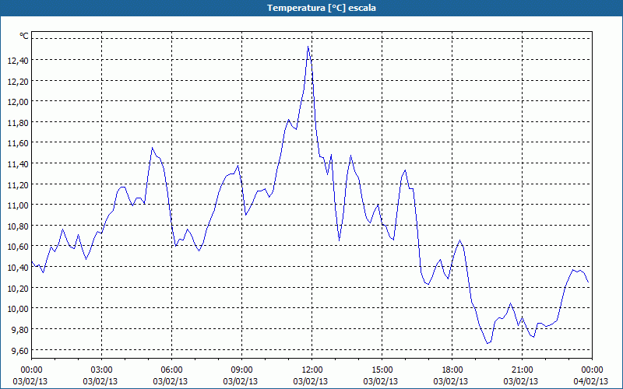Click the 15:00 time axis label
Viewport: 623px width, 389px height.
[x=382, y=370]
